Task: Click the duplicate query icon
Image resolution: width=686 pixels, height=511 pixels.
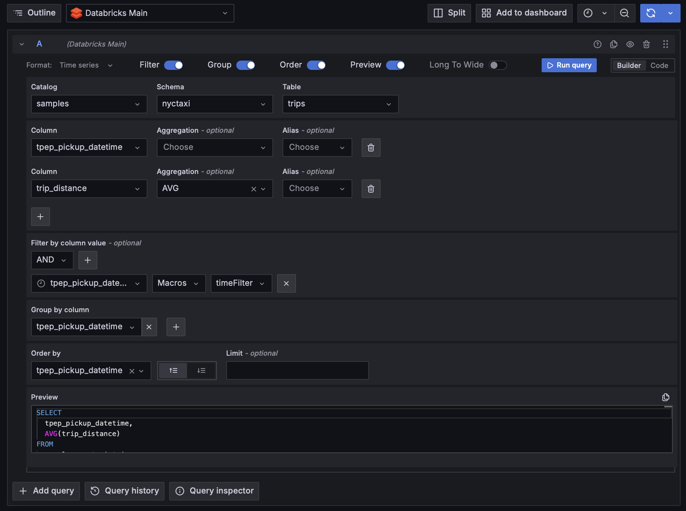Action: (613, 44)
